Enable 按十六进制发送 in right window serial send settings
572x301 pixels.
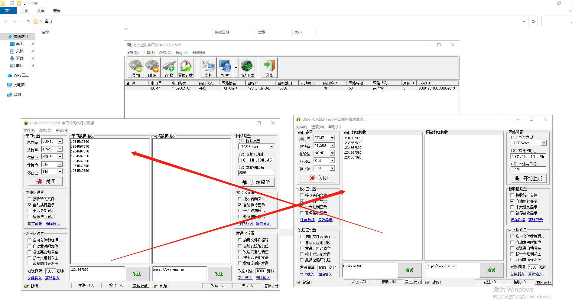coord(302,254)
